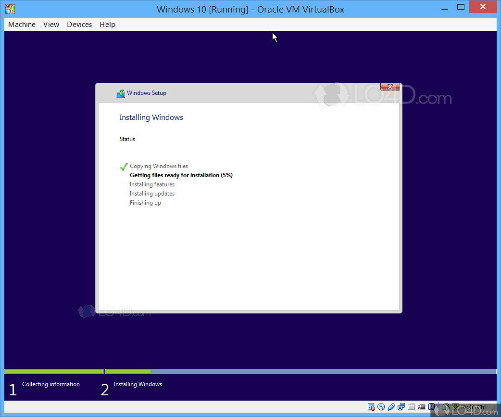The width and height of the screenshot is (501, 417).
Task: Open the shared folders status icon
Action: click(x=412, y=407)
